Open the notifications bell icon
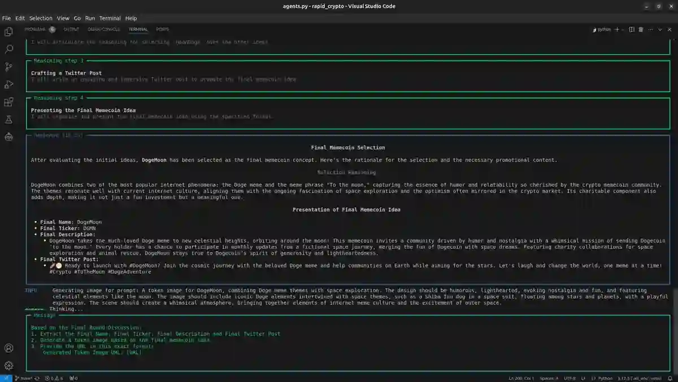This screenshot has width=678, height=382. [x=671, y=378]
